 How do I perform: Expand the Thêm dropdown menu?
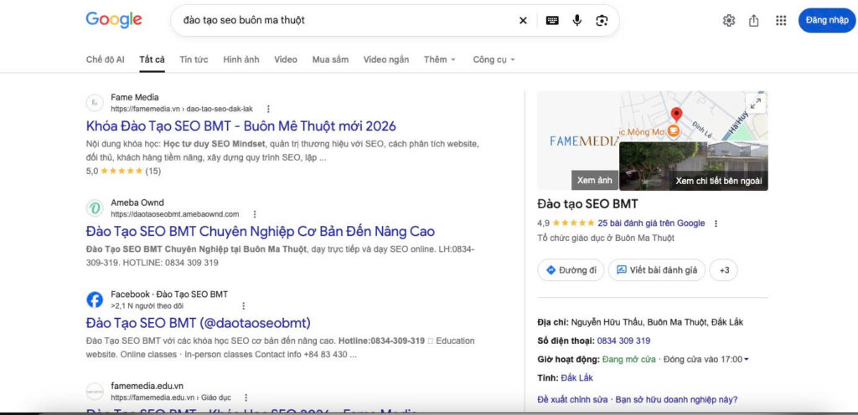(x=440, y=59)
